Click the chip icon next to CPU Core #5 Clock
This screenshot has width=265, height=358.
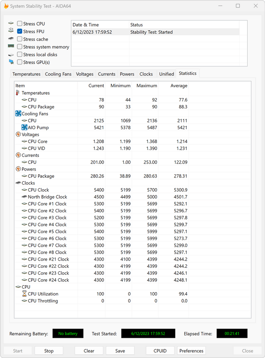[x=24, y=231]
